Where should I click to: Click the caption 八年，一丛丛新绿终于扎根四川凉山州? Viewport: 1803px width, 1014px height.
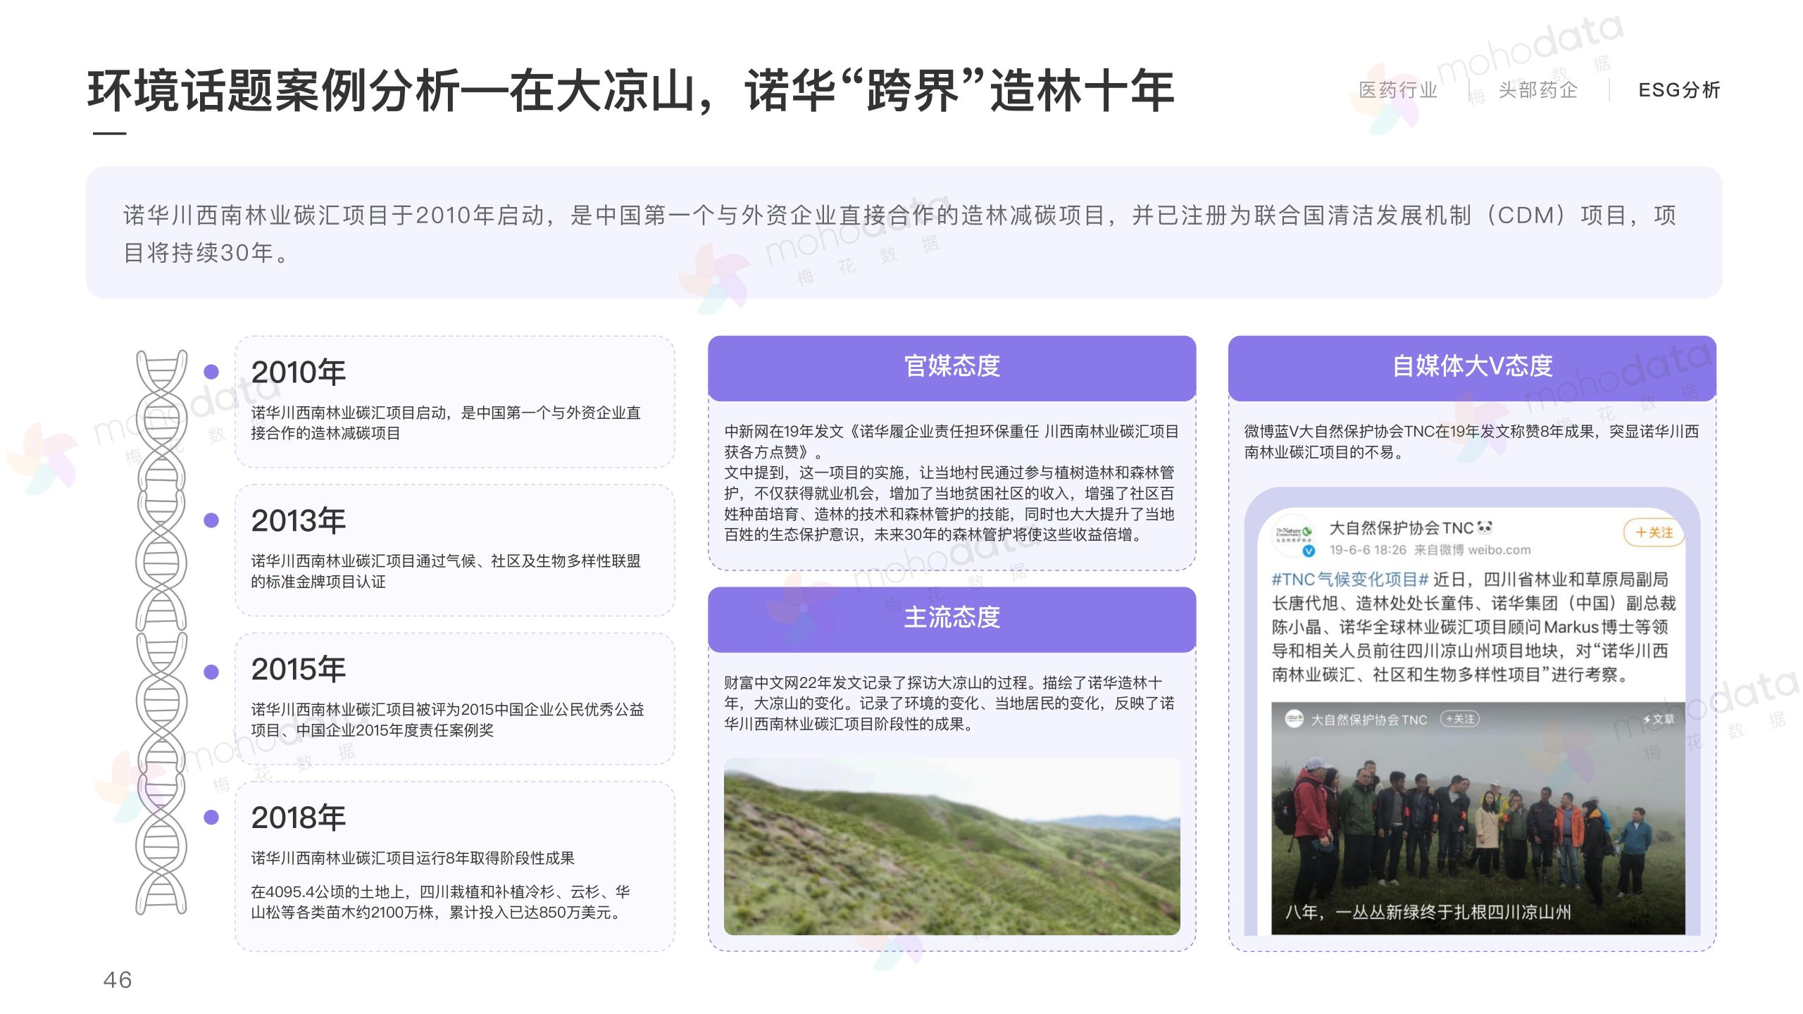(1428, 913)
